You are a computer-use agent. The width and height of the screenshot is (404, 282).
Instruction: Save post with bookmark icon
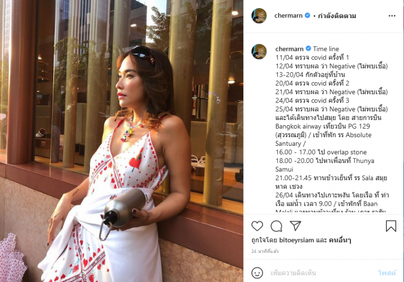[390, 226]
